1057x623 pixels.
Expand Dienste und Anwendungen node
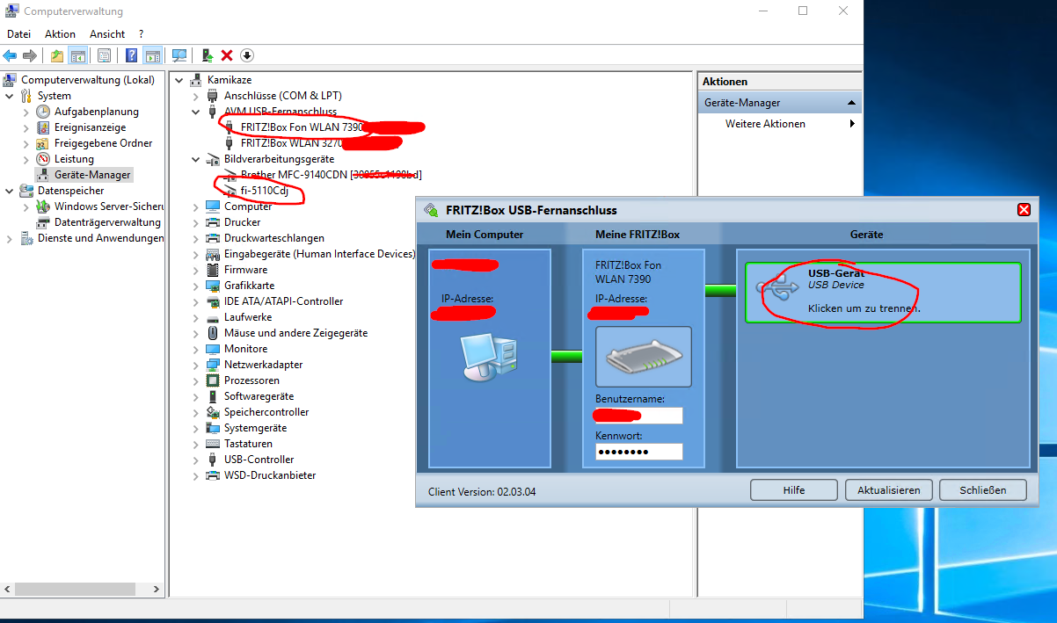[x=10, y=238]
